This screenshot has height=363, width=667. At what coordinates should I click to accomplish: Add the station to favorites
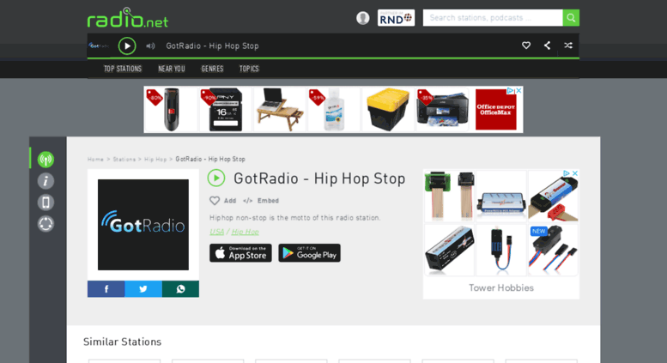pos(222,201)
